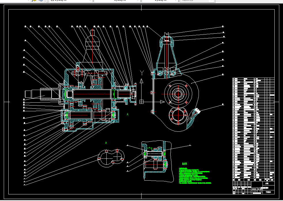The width and height of the screenshot is (283, 201).
Task: Select shift lever top tip in side view
Action: pyautogui.click(x=166, y=34)
